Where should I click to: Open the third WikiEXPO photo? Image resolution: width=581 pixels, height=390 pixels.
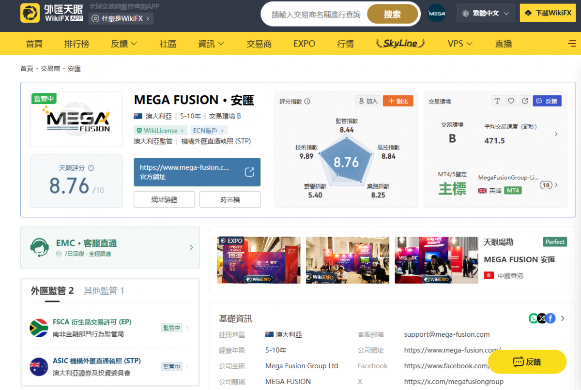(437, 260)
